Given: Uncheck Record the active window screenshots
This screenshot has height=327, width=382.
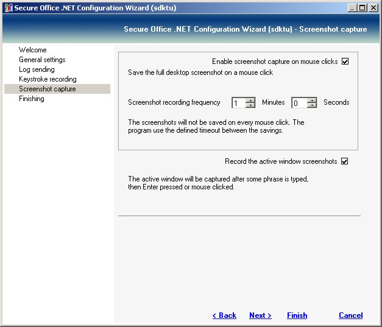Looking at the screenshot, I should [344, 161].
